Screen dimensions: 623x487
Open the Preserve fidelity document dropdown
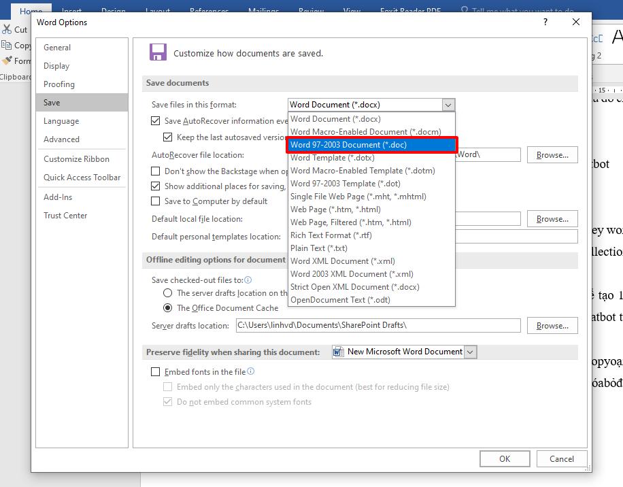[x=470, y=352]
